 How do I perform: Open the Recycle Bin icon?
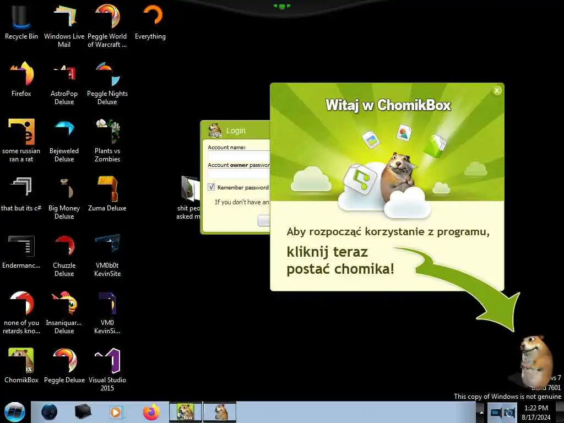coord(21,21)
